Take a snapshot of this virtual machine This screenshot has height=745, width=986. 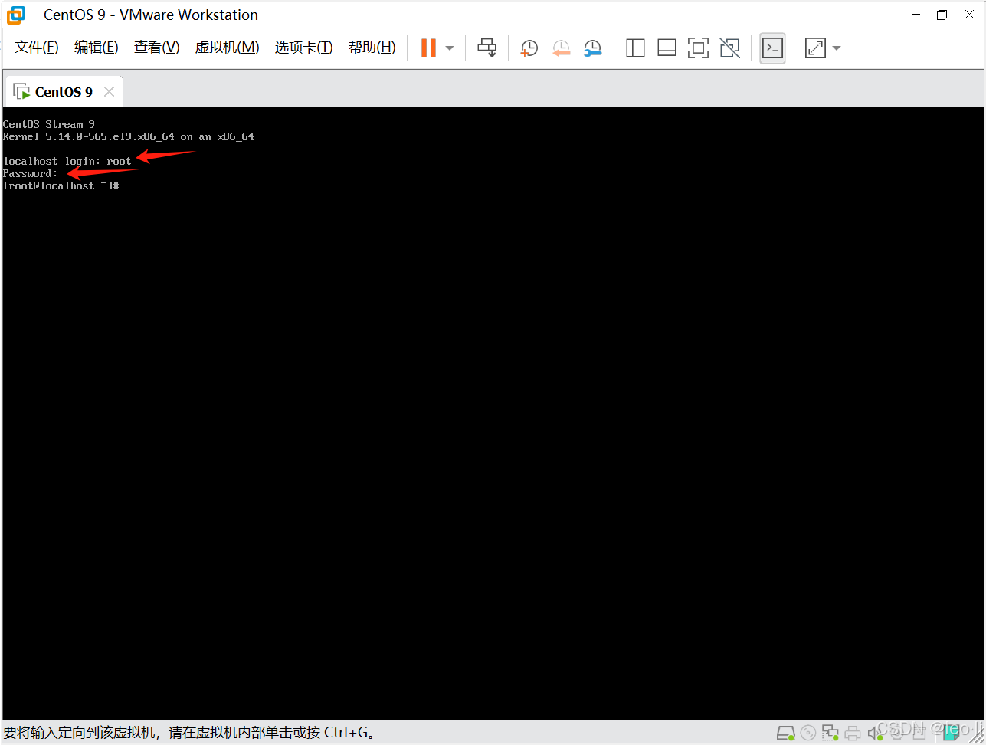[529, 48]
